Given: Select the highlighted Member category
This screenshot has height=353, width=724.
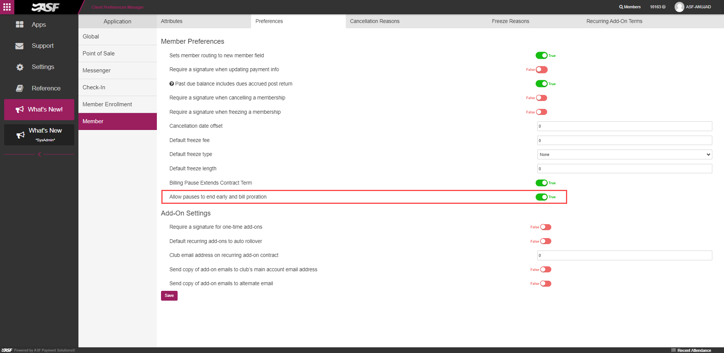Looking at the screenshot, I should click(x=117, y=121).
